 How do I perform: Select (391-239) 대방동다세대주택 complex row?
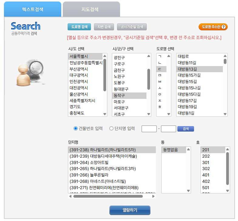click(x=112, y=156)
